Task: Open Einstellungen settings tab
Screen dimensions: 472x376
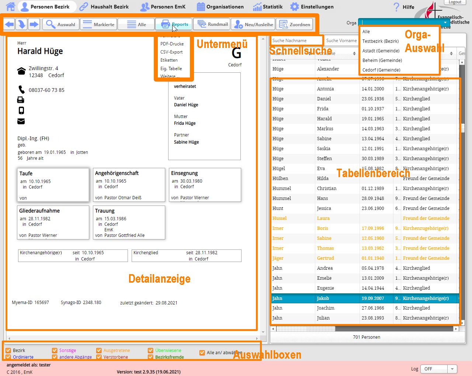Action: 312,7
